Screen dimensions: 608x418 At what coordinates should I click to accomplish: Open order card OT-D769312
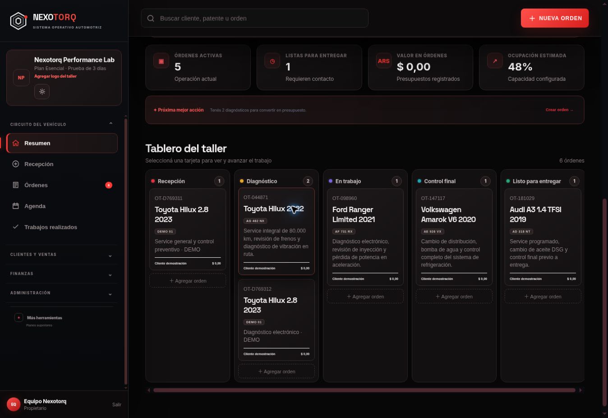coord(276,320)
